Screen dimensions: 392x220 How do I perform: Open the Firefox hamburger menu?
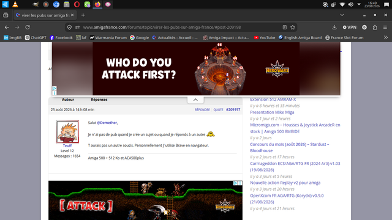coord(385,27)
